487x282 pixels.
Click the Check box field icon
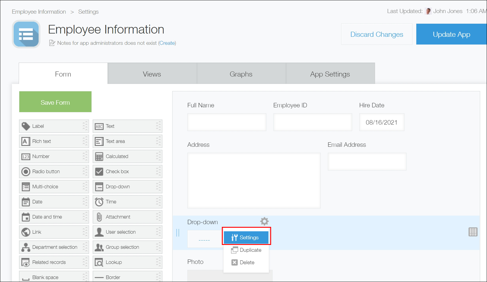click(99, 171)
